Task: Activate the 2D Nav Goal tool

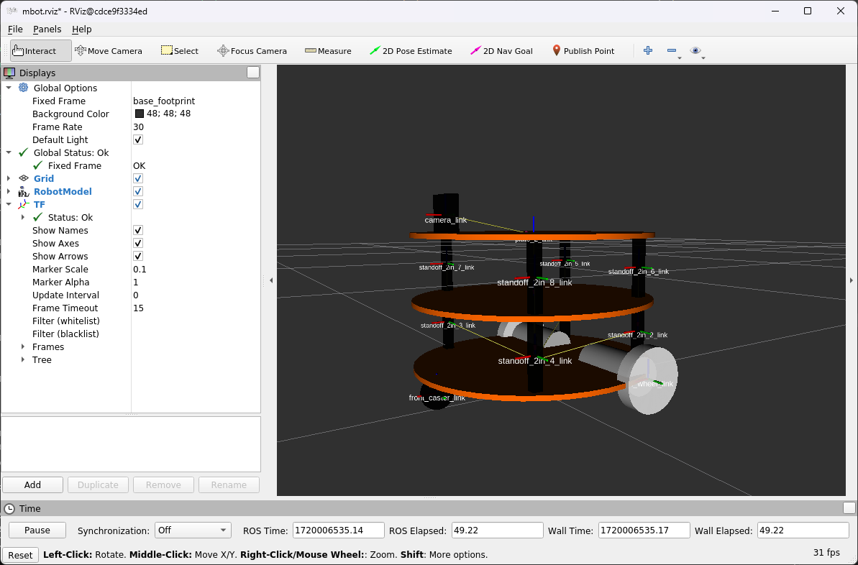Action: 501,51
